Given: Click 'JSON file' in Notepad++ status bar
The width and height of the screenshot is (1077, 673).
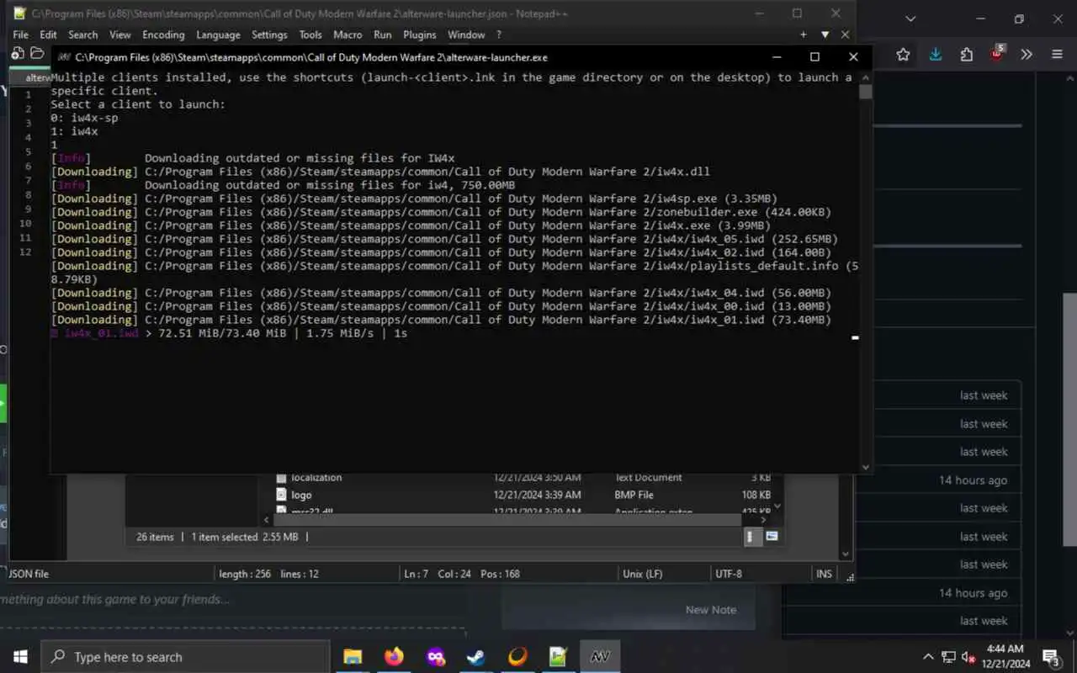Looking at the screenshot, I should (x=29, y=574).
